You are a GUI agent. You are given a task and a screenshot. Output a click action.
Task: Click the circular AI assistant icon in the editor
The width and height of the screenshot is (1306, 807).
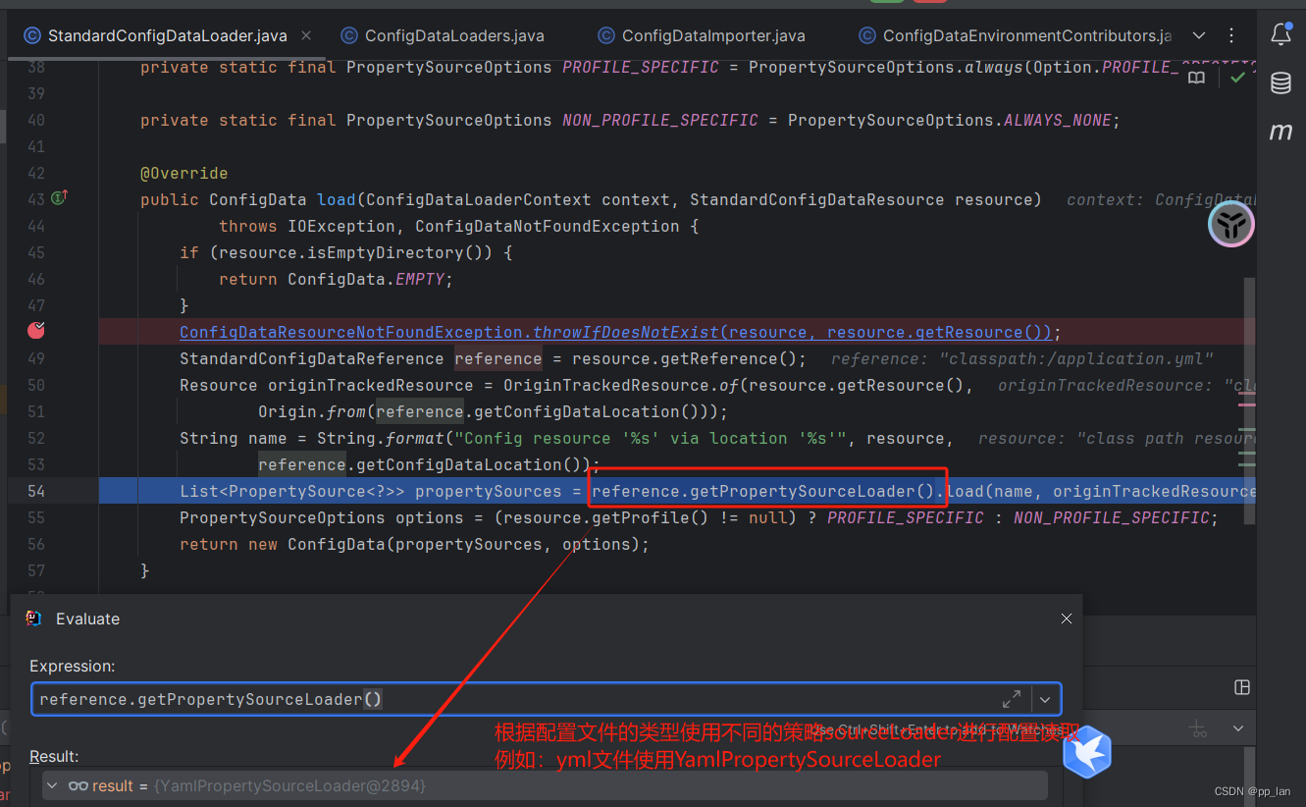click(x=1230, y=224)
